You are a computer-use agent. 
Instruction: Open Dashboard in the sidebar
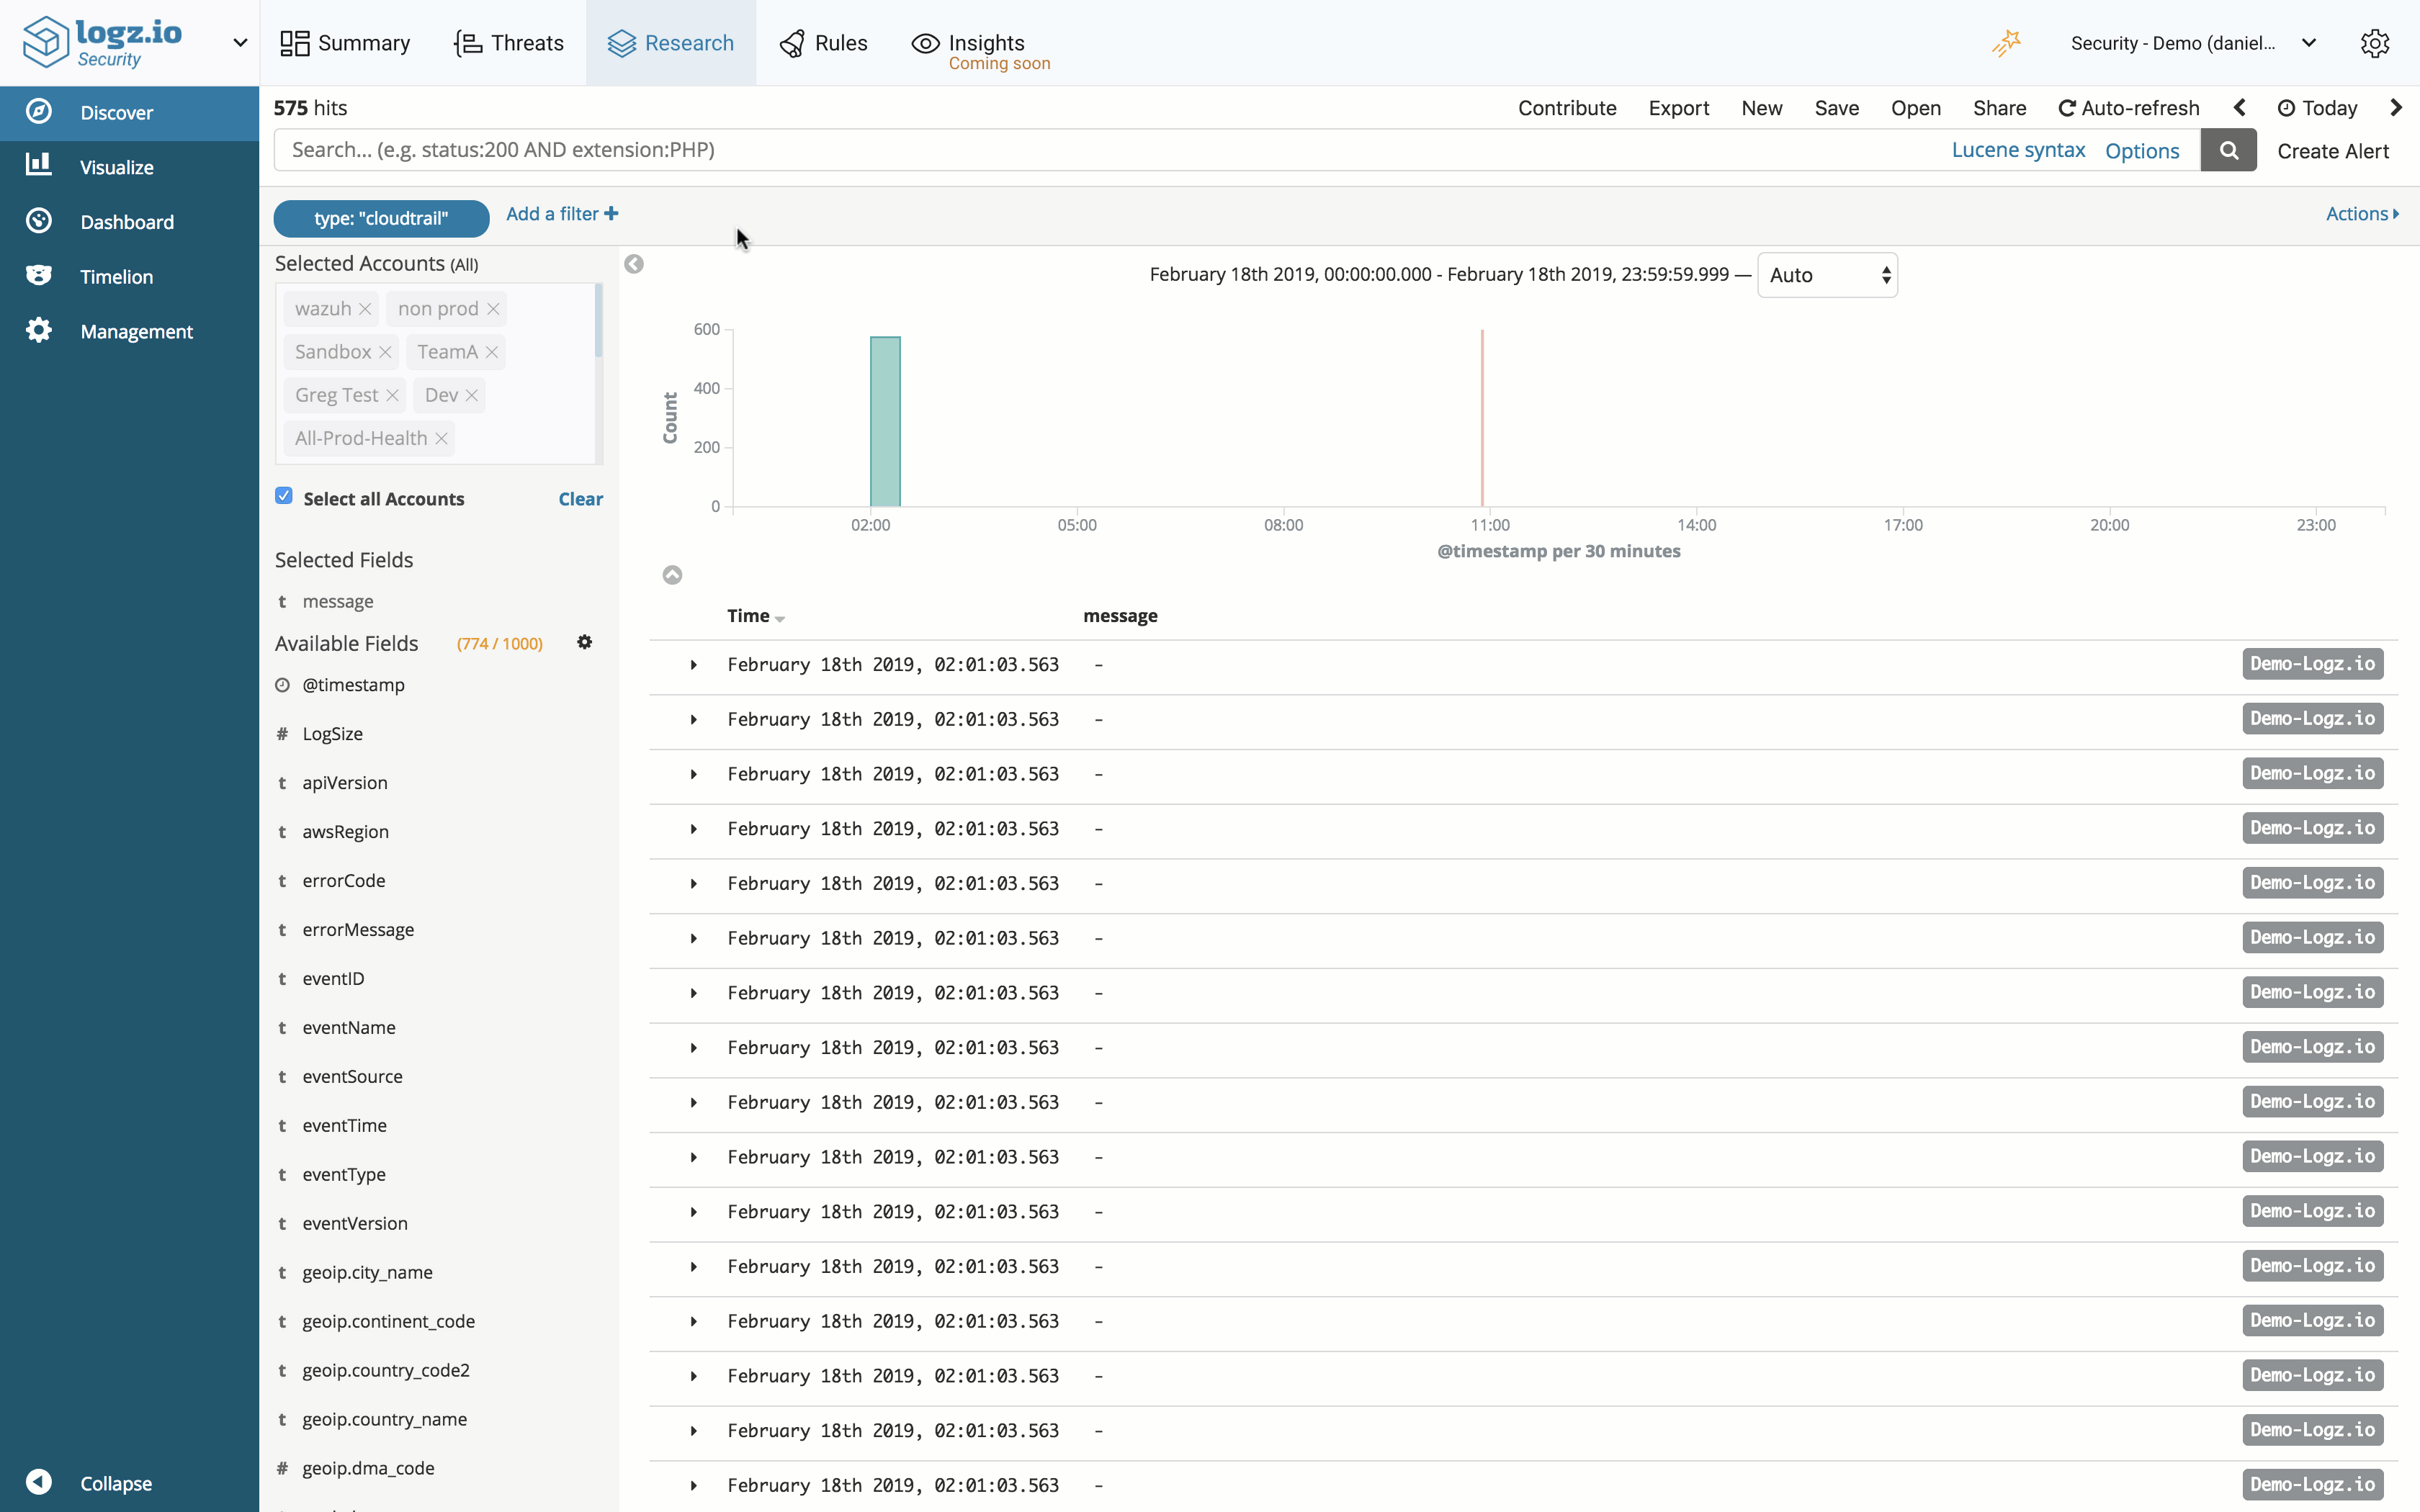[x=130, y=222]
